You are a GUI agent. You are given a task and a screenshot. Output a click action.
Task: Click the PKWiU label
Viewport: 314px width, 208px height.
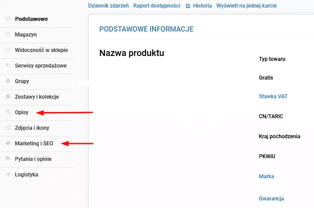click(267, 156)
